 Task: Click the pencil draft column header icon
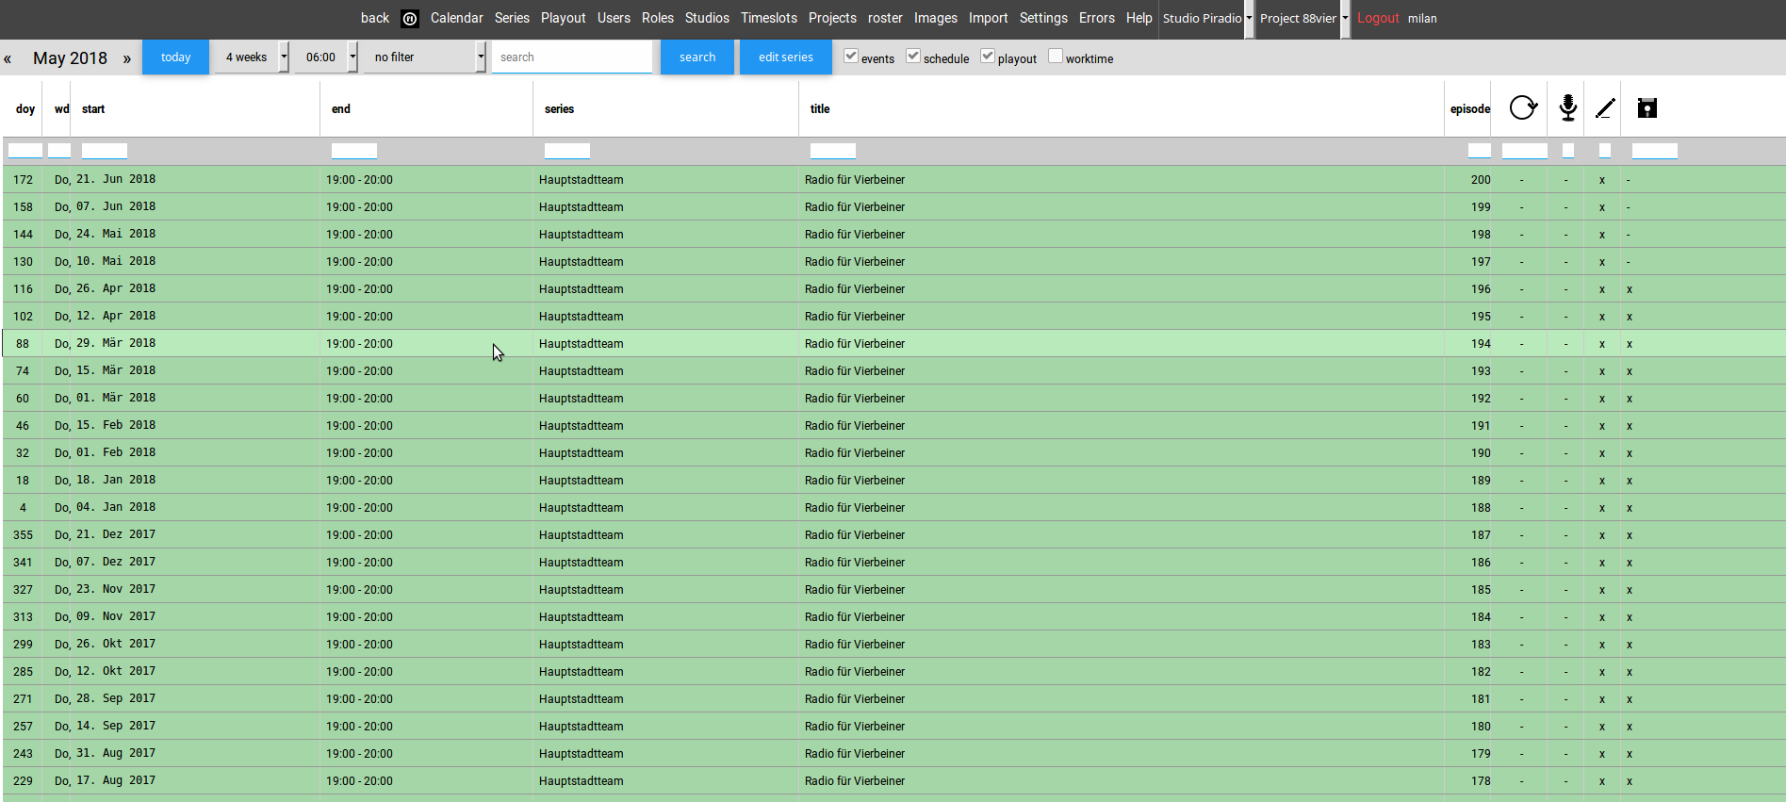(1605, 108)
